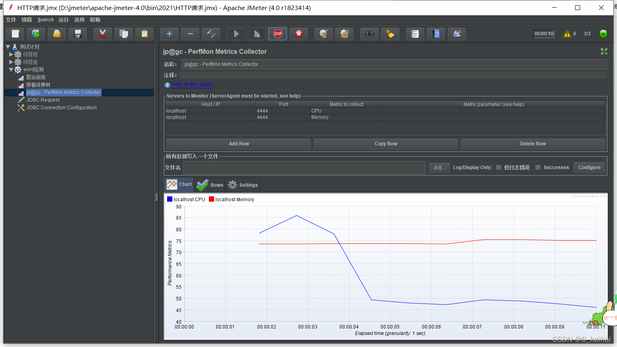Expand all nodes with plus icon

[x=169, y=34]
